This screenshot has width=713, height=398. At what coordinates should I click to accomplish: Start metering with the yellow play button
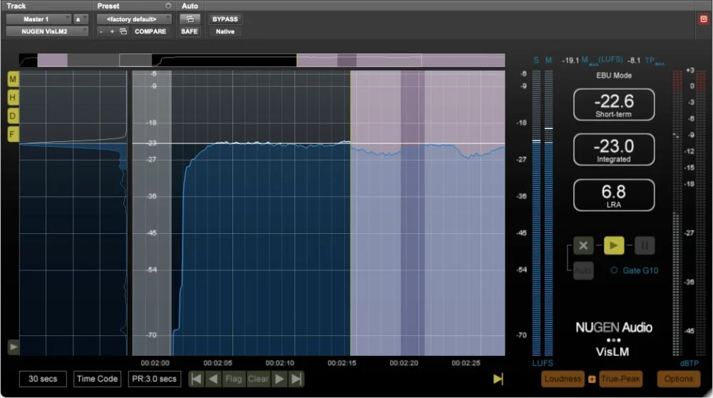[613, 245]
